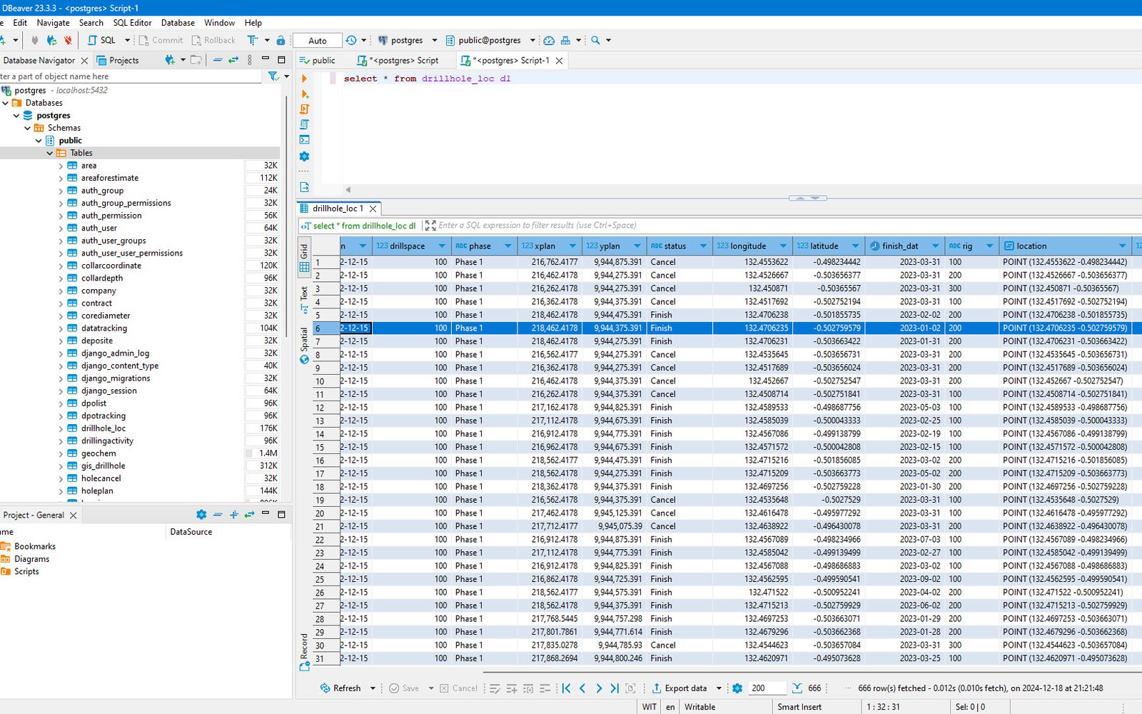Toggle the Record panel mode
1142x714 pixels.
coord(304,652)
